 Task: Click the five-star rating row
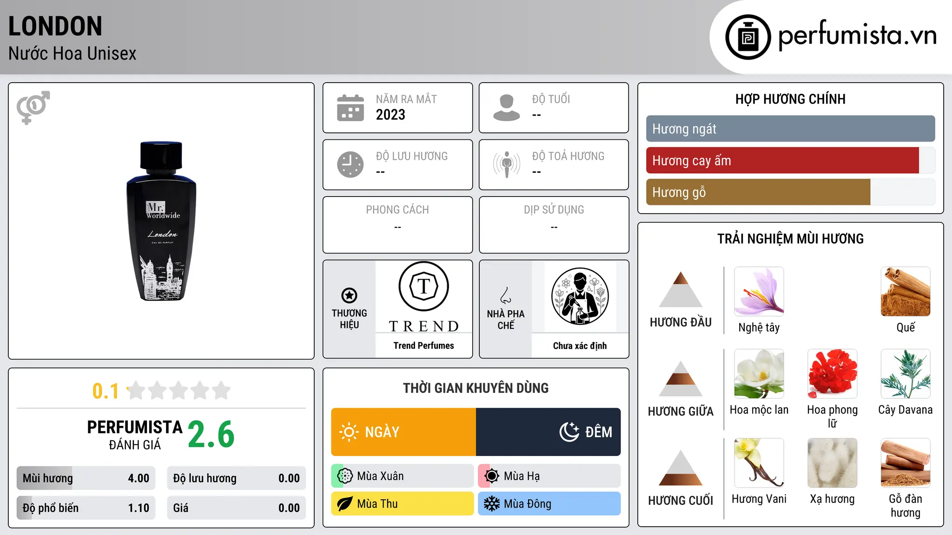[179, 391]
